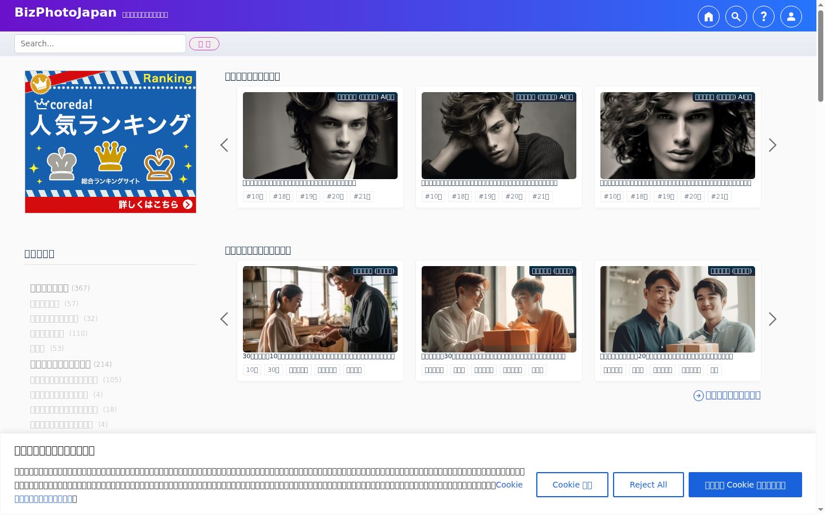Click the 30 tag under the woman gift photo

click(274, 370)
